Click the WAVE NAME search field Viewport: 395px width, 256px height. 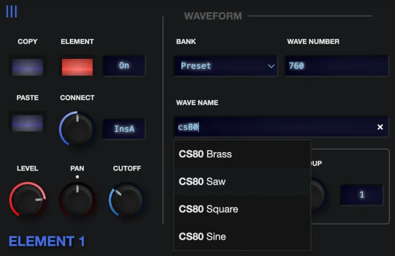[281, 127]
